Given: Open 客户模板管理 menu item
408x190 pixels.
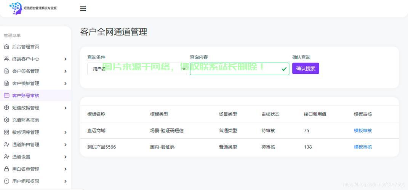Looking at the screenshot, I should tap(26, 83).
